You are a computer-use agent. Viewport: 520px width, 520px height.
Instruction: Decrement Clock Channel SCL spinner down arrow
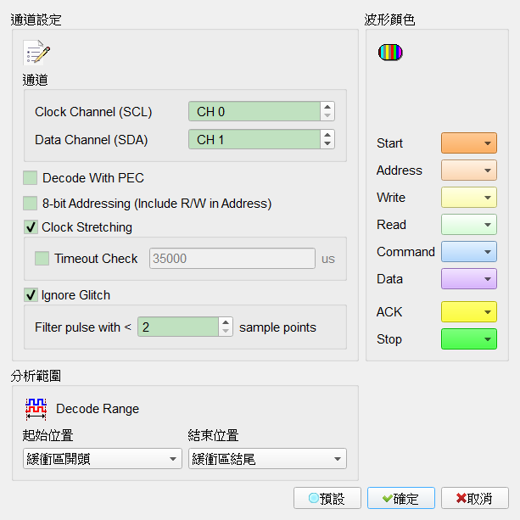[327, 115]
